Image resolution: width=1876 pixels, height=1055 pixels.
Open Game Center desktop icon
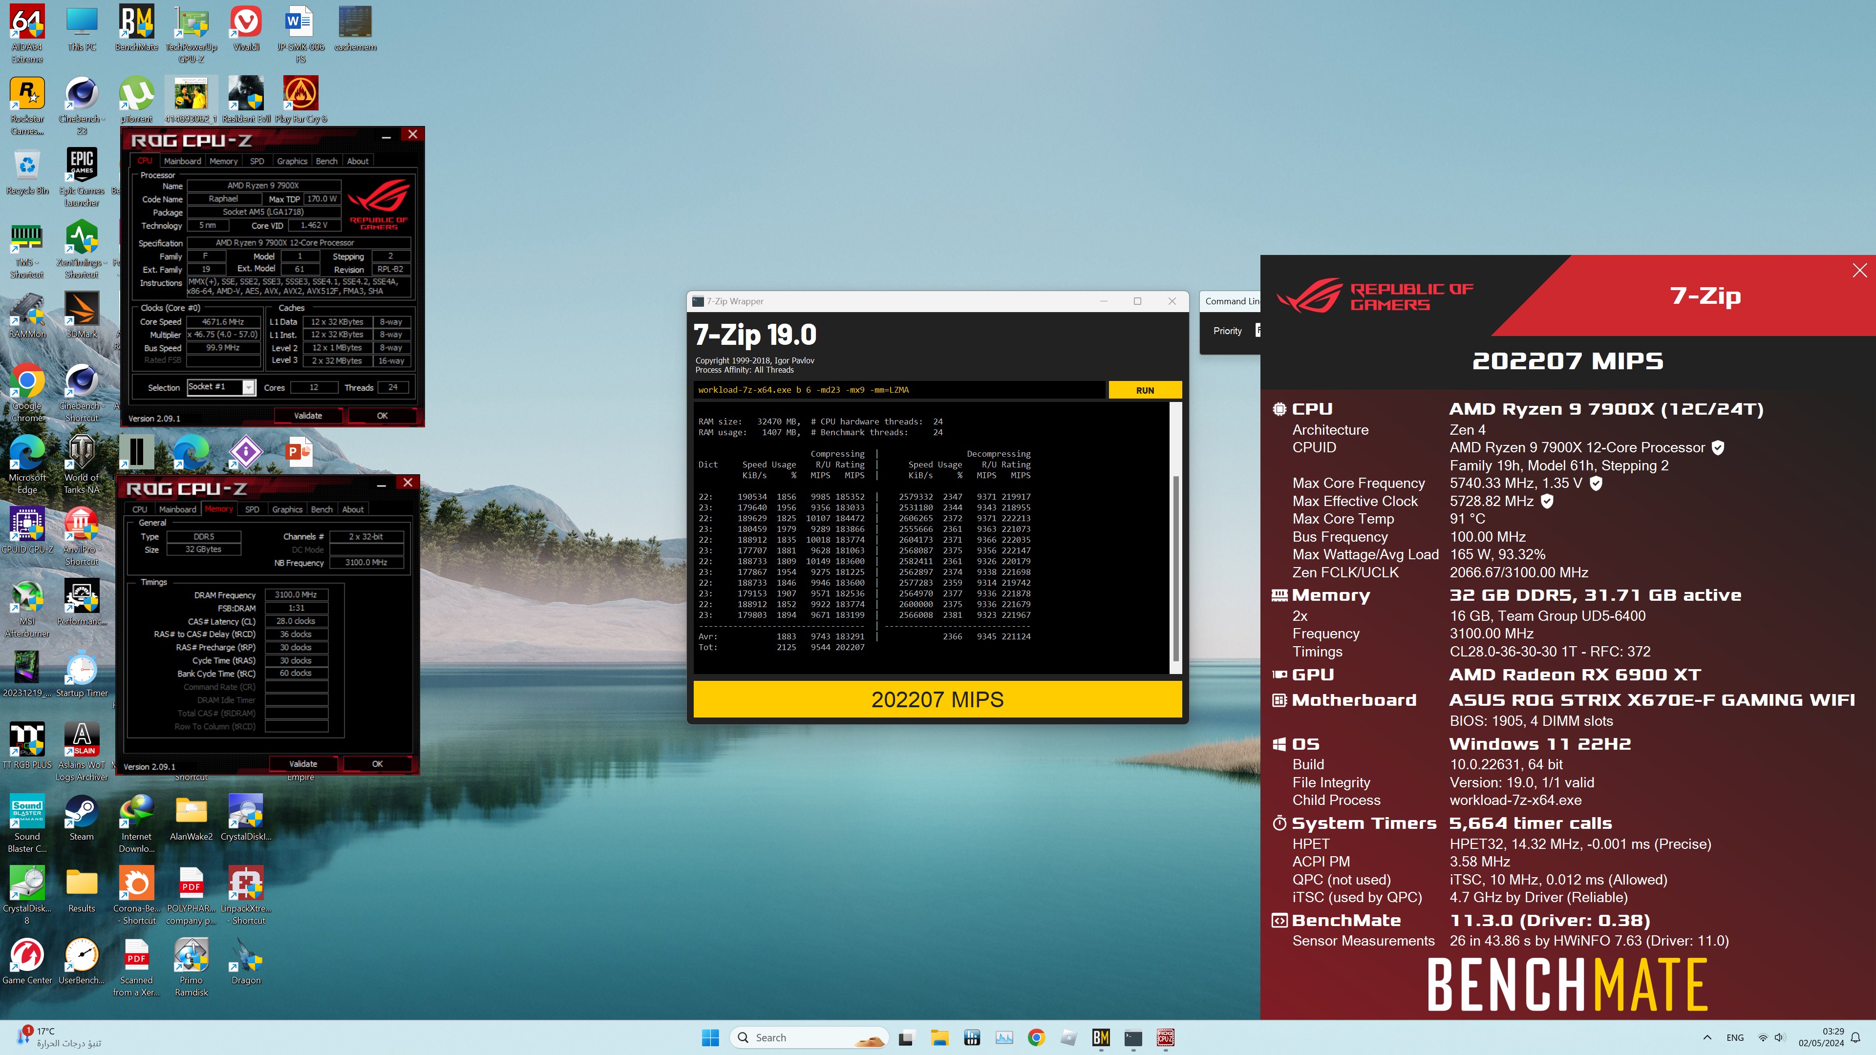pos(27,962)
